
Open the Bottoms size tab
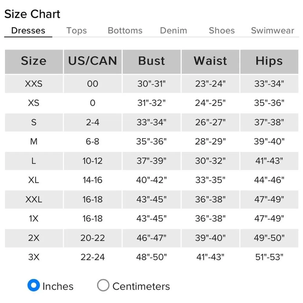point(125,31)
